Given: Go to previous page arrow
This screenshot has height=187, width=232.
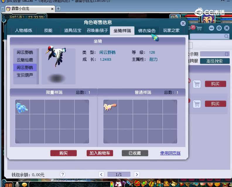Looking at the screenshot, I should pos(101,174).
